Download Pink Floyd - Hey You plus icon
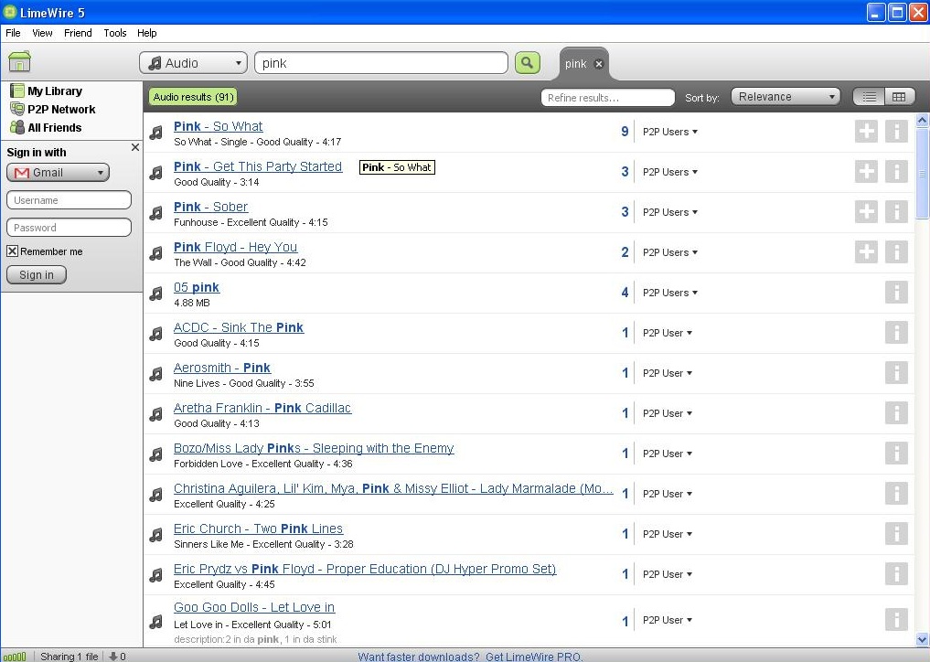Image resolution: width=930 pixels, height=662 pixels. [x=866, y=252]
